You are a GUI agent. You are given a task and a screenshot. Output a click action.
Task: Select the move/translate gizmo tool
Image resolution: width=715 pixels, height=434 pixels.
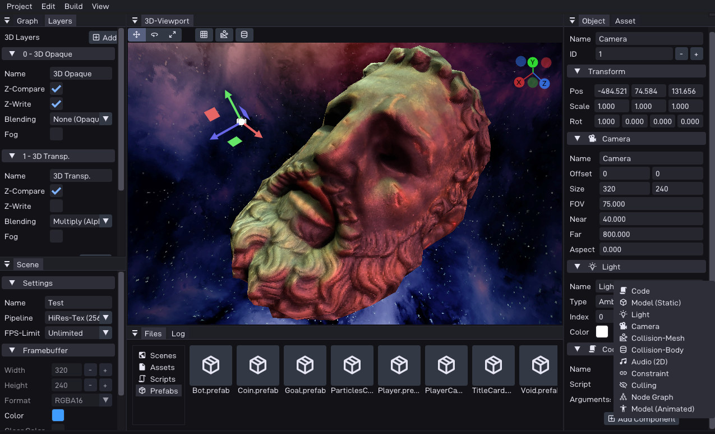[137, 35]
